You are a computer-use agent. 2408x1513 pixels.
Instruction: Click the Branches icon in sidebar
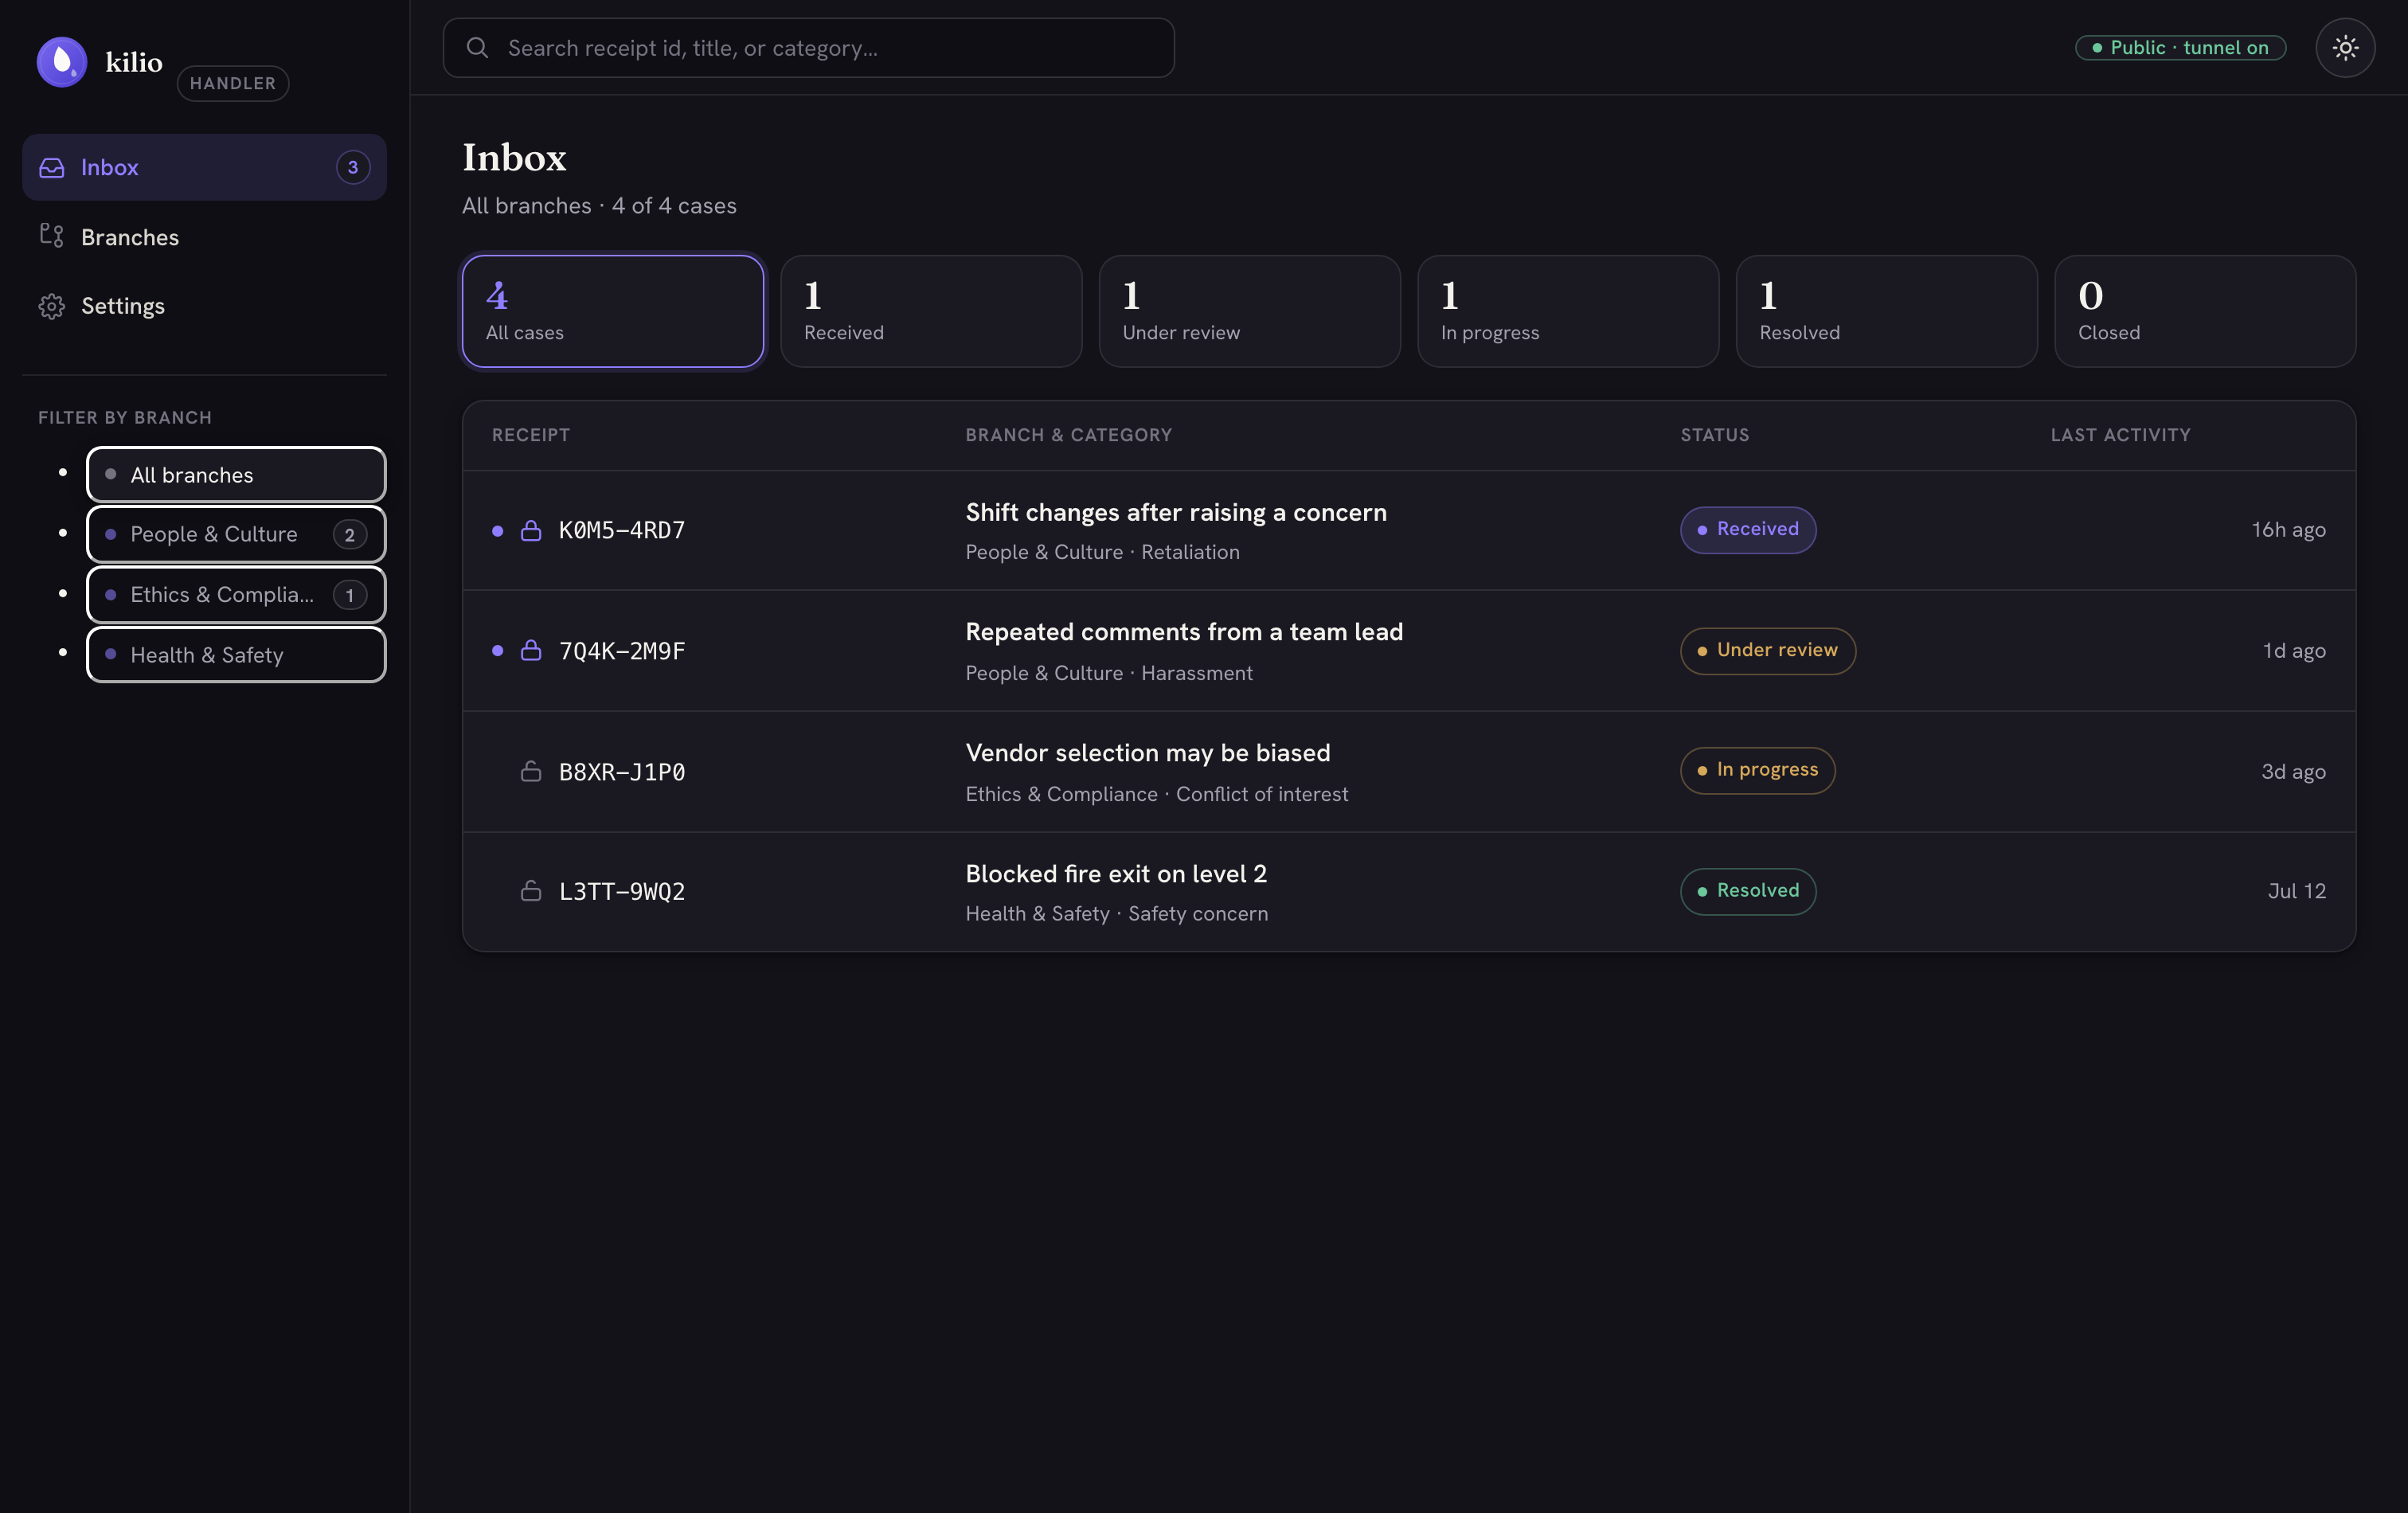click(x=52, y=236)
